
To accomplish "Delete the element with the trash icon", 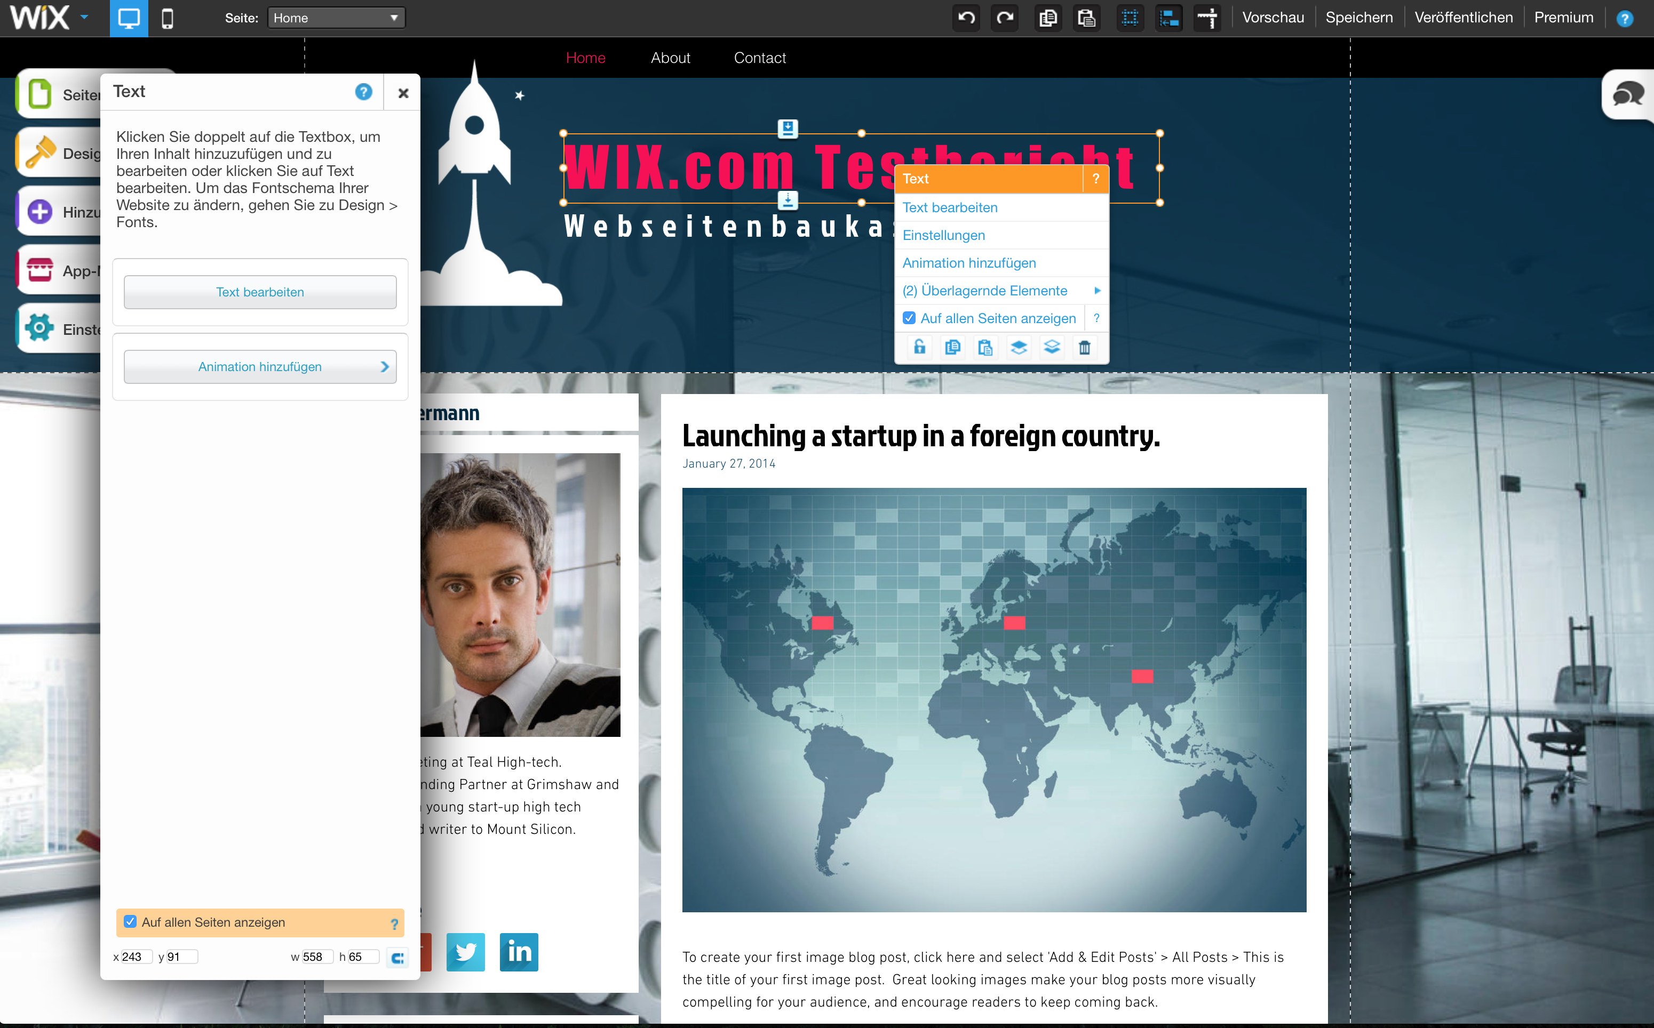I will tap(1085, 348).
